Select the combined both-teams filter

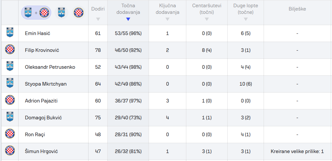click(x=36, y=13)
